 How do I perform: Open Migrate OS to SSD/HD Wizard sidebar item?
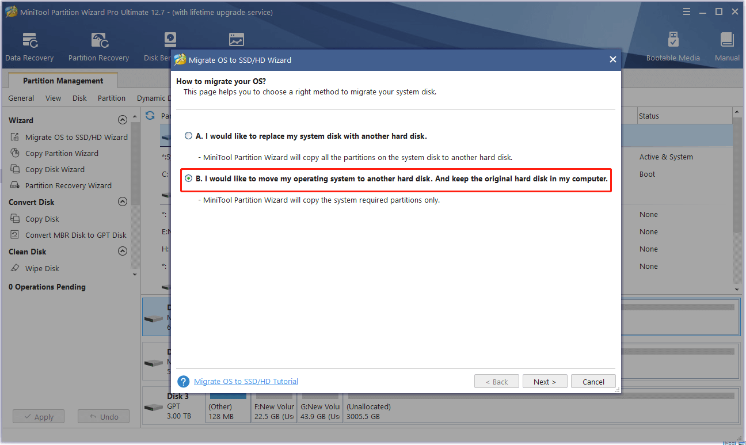(x=77, y=137)
